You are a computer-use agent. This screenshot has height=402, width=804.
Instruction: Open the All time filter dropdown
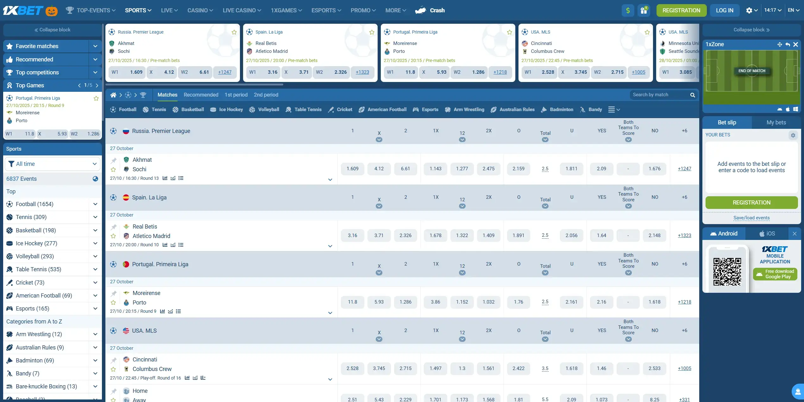click(x=53, y=164)
